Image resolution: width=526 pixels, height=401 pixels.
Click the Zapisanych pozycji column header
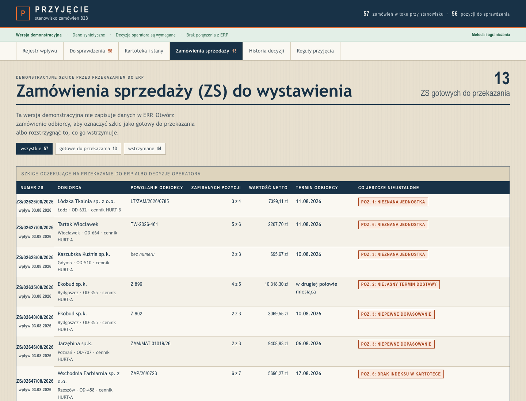216,188
